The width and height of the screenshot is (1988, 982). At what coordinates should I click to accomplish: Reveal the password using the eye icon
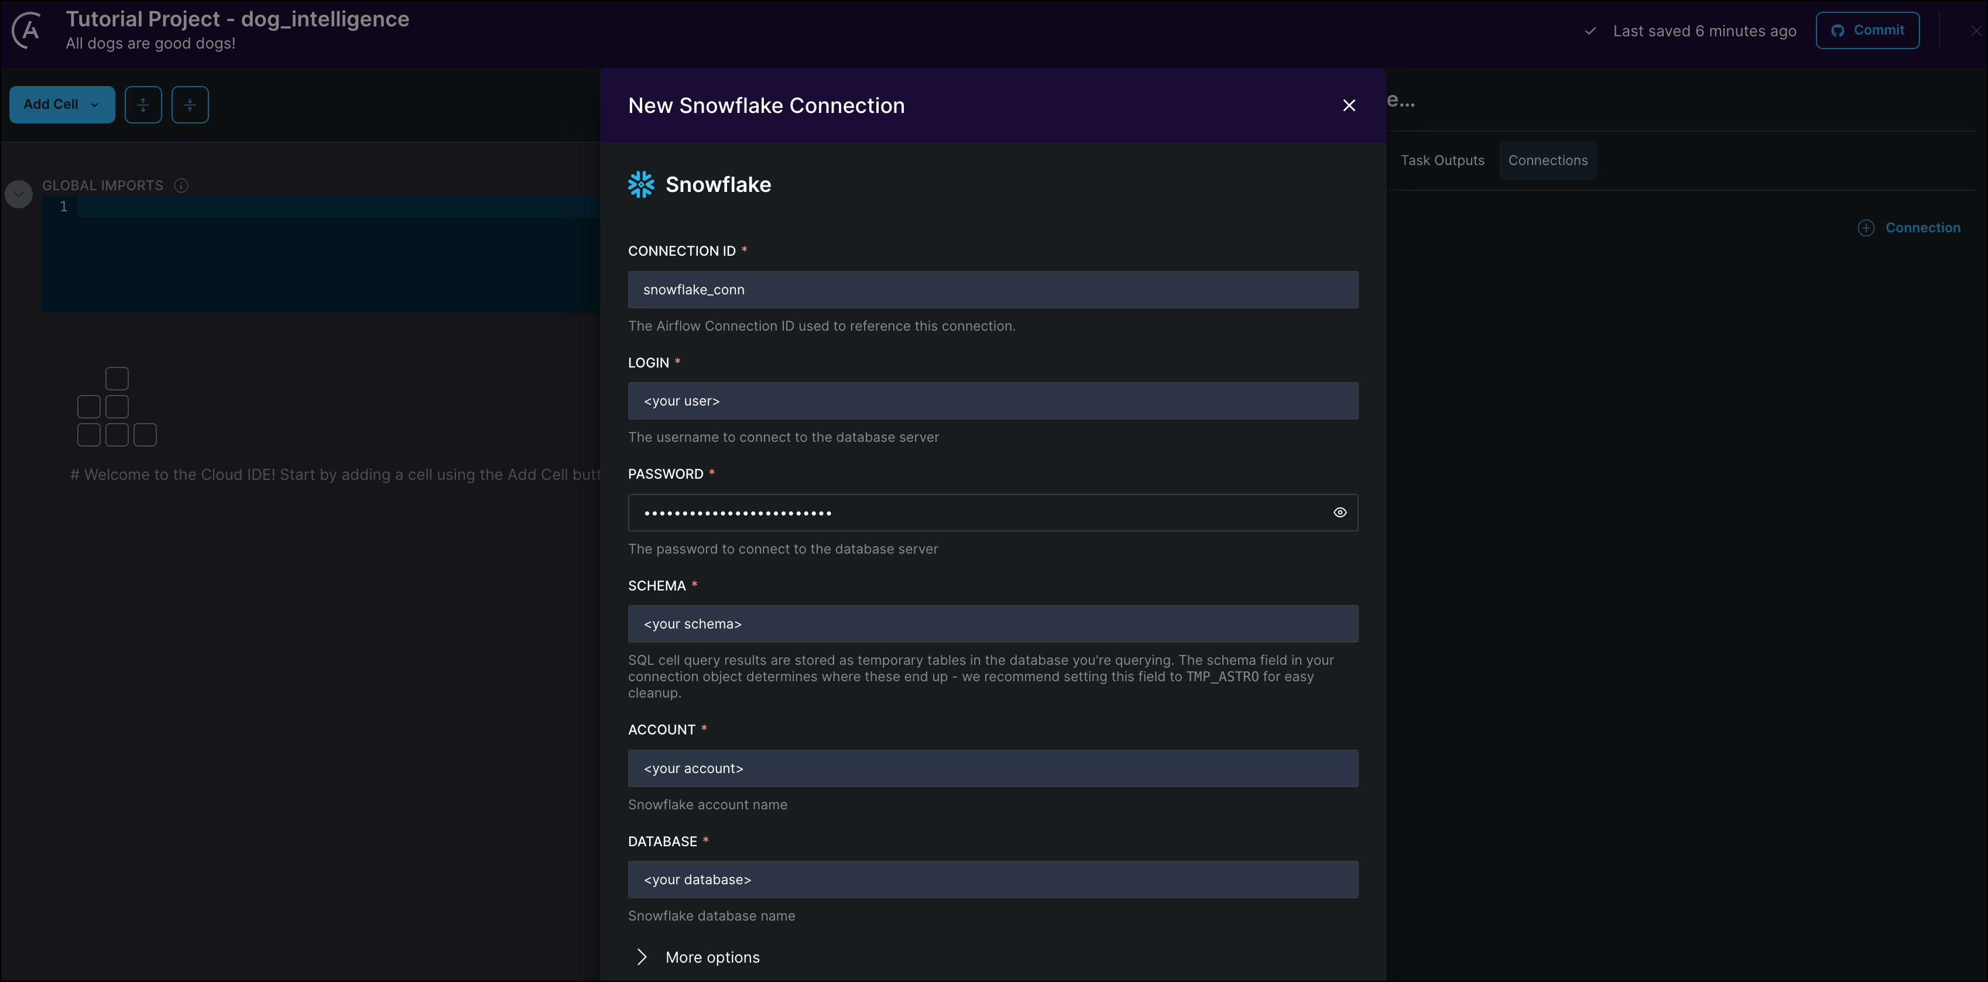(x=1340, y=512)
